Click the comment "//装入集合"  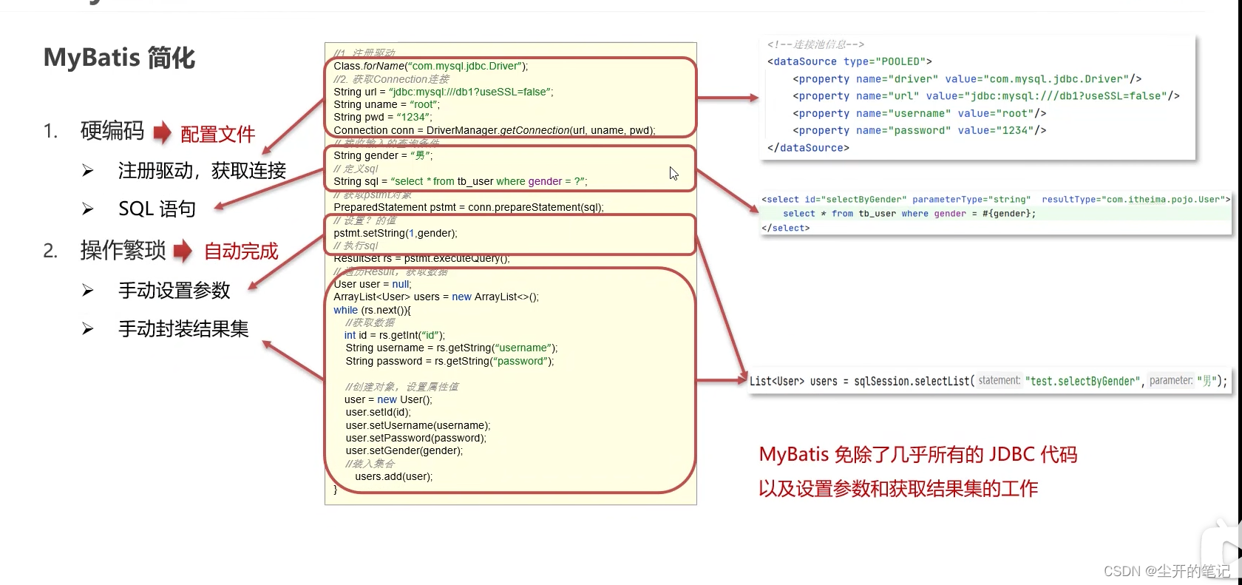(x=370, y=464)
